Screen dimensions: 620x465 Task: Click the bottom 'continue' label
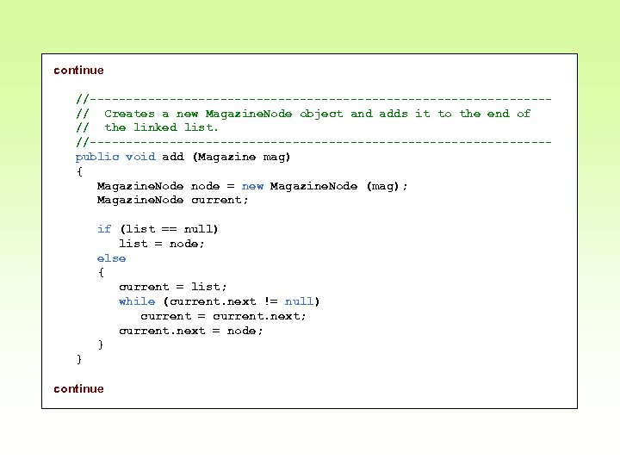pyautogui.click(x=78, y=389)
